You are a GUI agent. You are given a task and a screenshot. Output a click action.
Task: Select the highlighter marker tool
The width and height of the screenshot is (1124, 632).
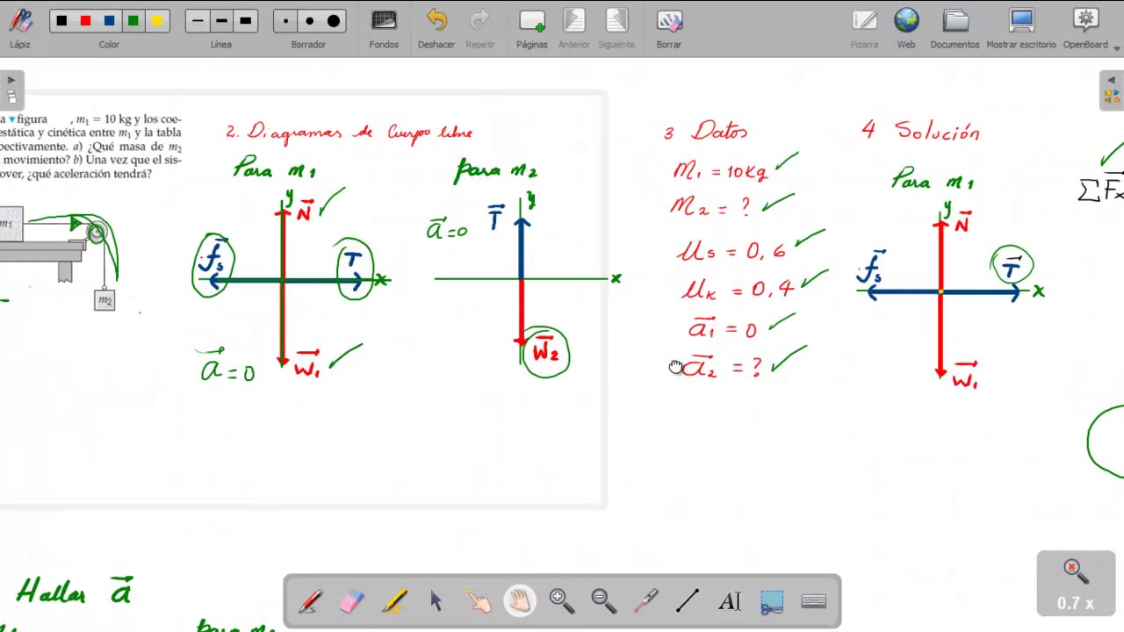click(x=393, y=601)
